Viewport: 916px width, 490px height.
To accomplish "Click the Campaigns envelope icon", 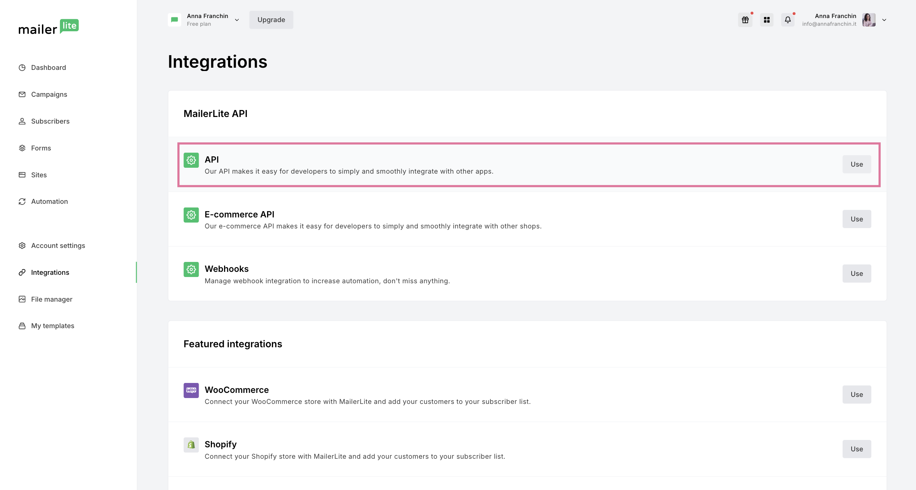I will (22, 95).
